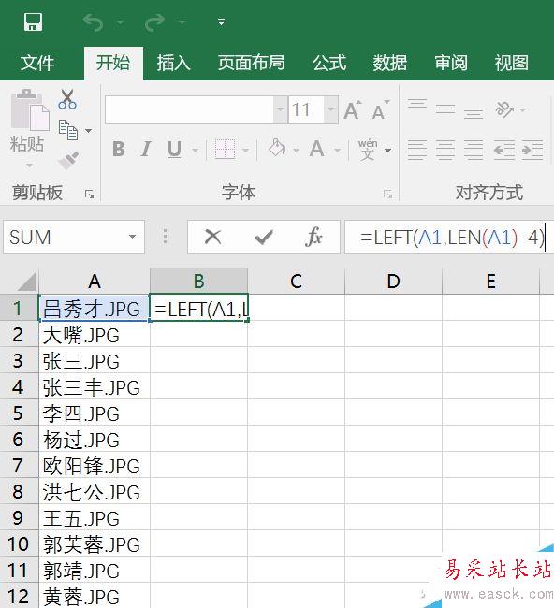Undo the last action
This screenshot has height=608, width=554.
(93, 22)
